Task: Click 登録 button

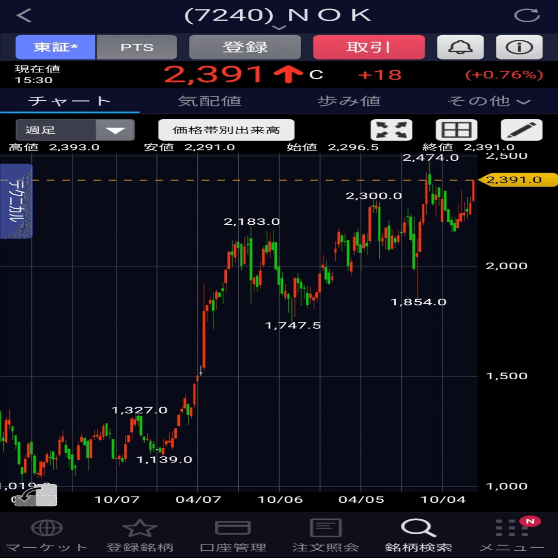Action: [x=245, y=47]
